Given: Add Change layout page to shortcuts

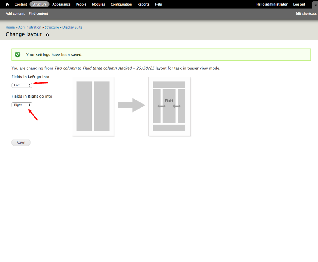Looking at the screenshot, I should point(48,35).
